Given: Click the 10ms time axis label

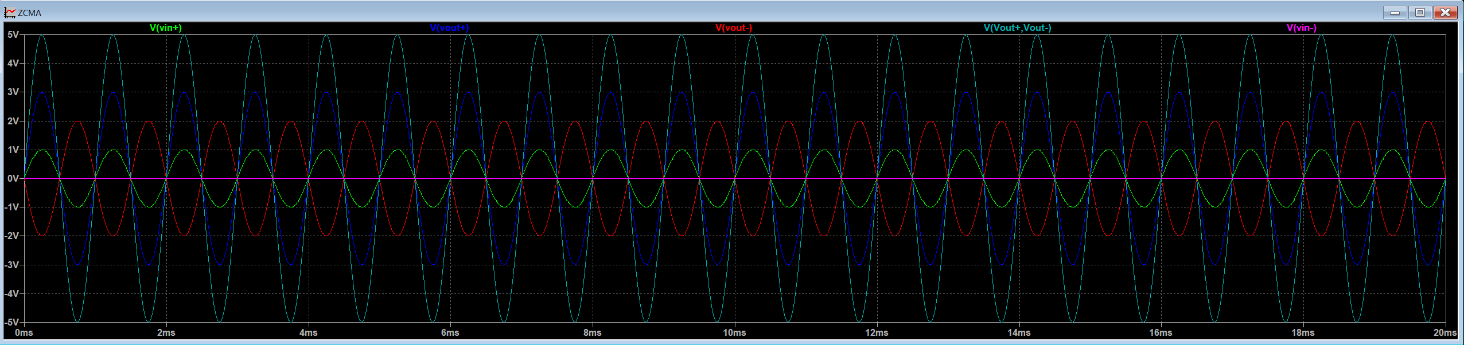Looking at the screenshot, I should pos(734,332).
